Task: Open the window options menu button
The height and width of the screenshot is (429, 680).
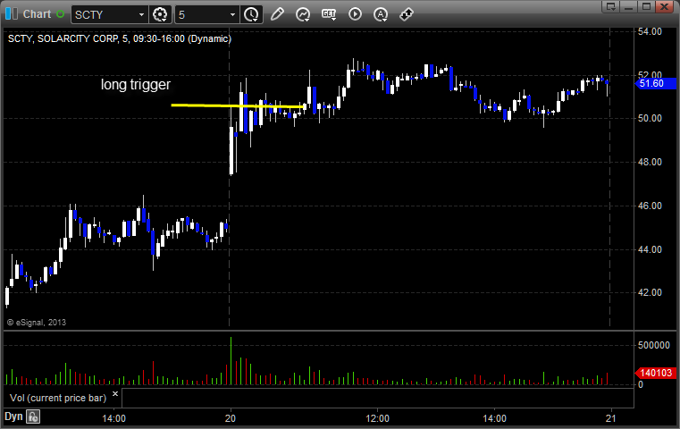Action: [611, 6]
